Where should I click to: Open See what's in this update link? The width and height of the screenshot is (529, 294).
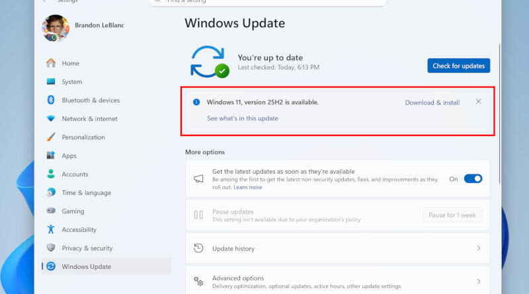(243, 118)
